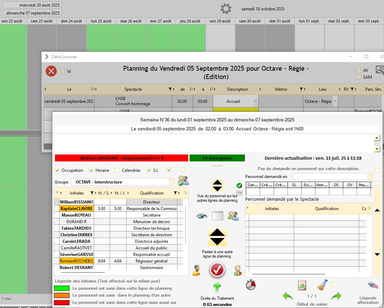
Task: Uncheck the Occupation checkbox
Action: (x=57, y=170)
